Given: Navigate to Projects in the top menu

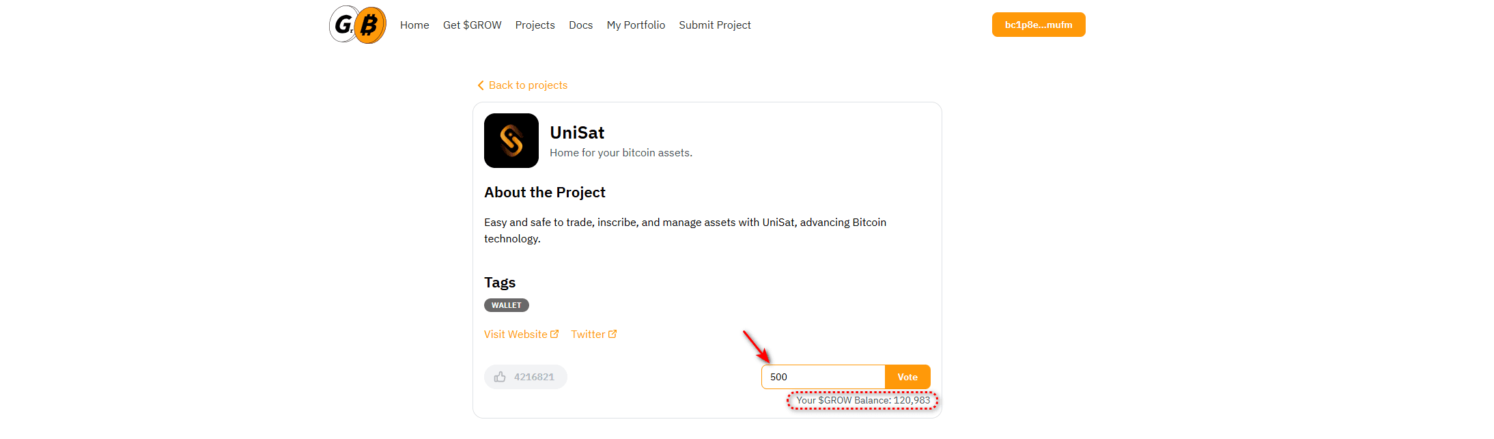Looking at the screenshot, I should click(x=535, y=25).
